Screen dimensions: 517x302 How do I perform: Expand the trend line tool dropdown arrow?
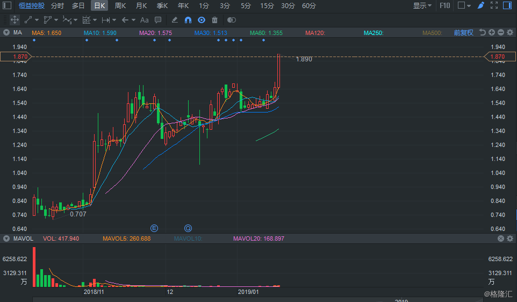coord(37,20)
